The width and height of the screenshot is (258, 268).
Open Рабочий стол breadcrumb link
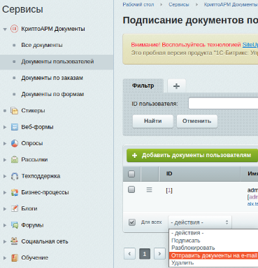[x=138, y=4]
